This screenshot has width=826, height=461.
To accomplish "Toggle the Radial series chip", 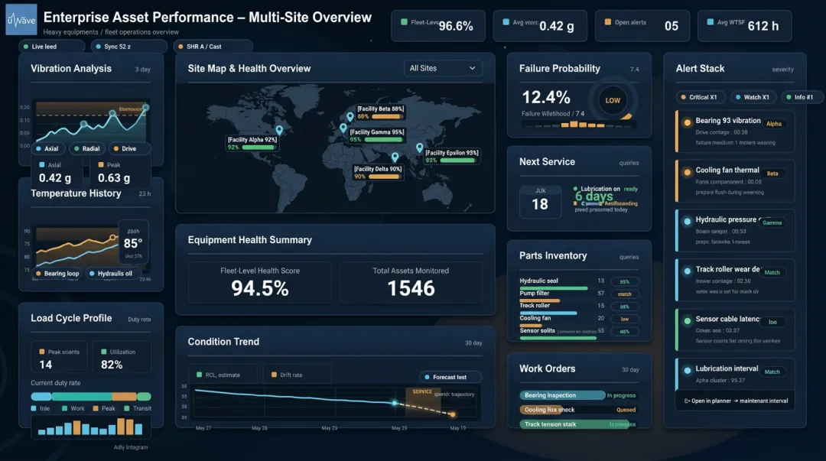I will coord(87,148).
